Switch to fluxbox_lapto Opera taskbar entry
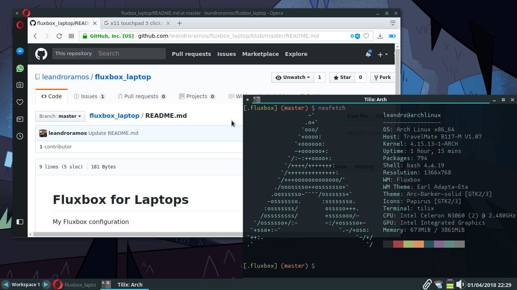 [75, 284]
